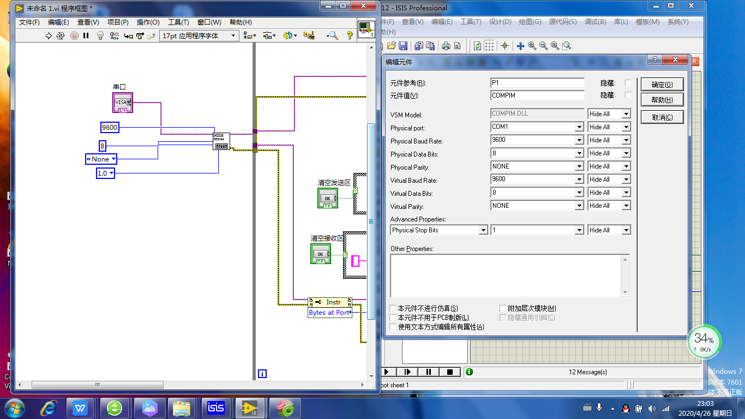Save the ISIS design with the floppy icon

pyautogui.click(x=403, y=46)
